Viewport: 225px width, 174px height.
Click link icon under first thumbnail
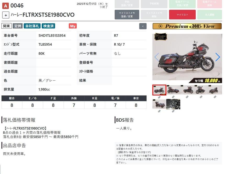pyautogui.click(x=159, y=97)
